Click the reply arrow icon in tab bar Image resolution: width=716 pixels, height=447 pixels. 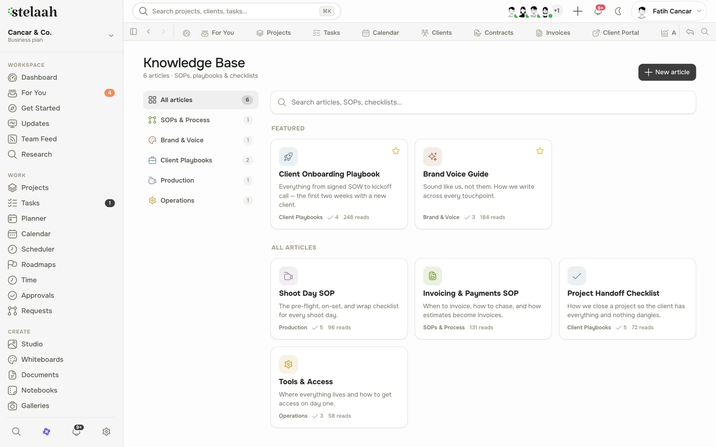690,32
